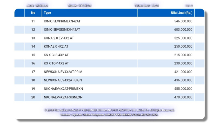The width and height of the screenshot is (219, 123).
Task: Click the Tahun Buat : 2024 label
Action: tap(146, 6)
